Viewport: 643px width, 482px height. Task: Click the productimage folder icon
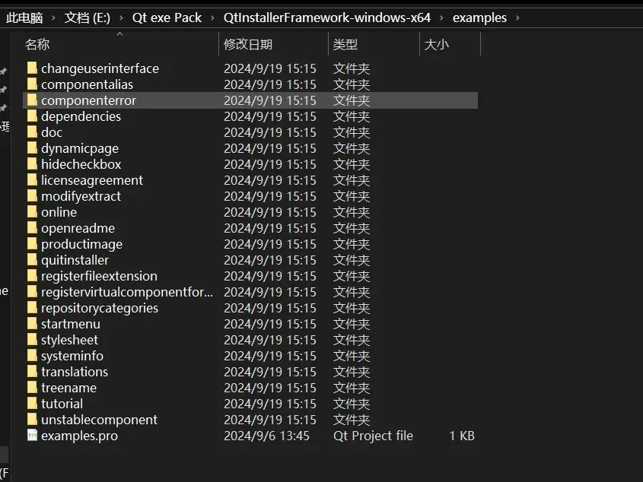[33, 244]
